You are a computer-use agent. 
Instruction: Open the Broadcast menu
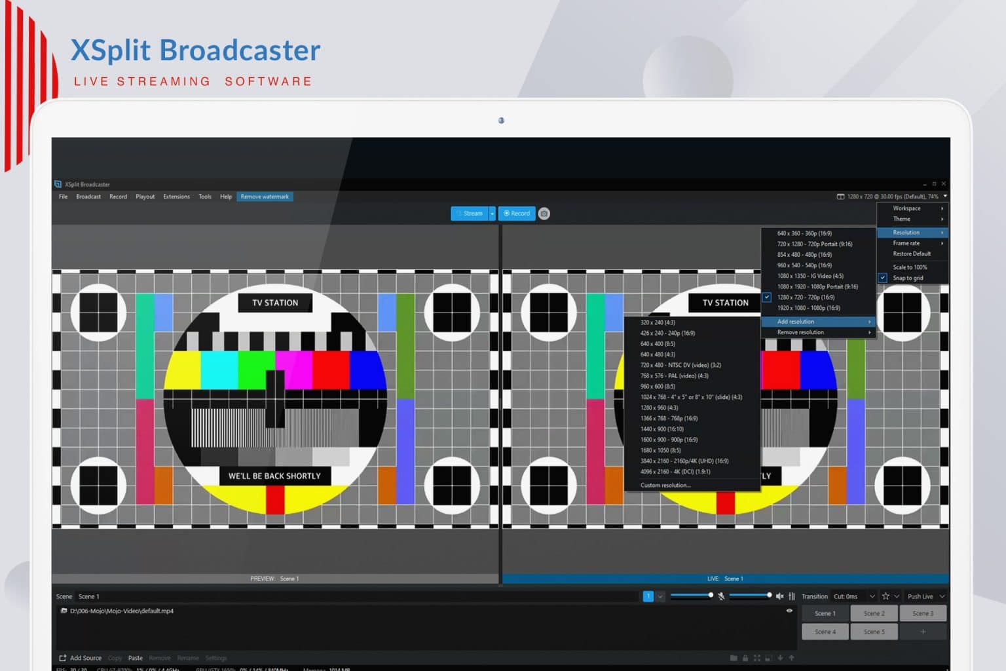tap(88, 197)
